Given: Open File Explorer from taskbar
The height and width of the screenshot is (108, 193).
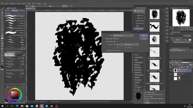Looking at the screenshot, I should 22,106.
